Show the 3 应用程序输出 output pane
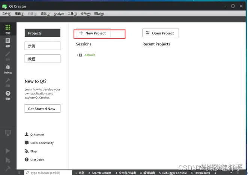The width and height of the screenshot is (248, 175). click(125, 173)
